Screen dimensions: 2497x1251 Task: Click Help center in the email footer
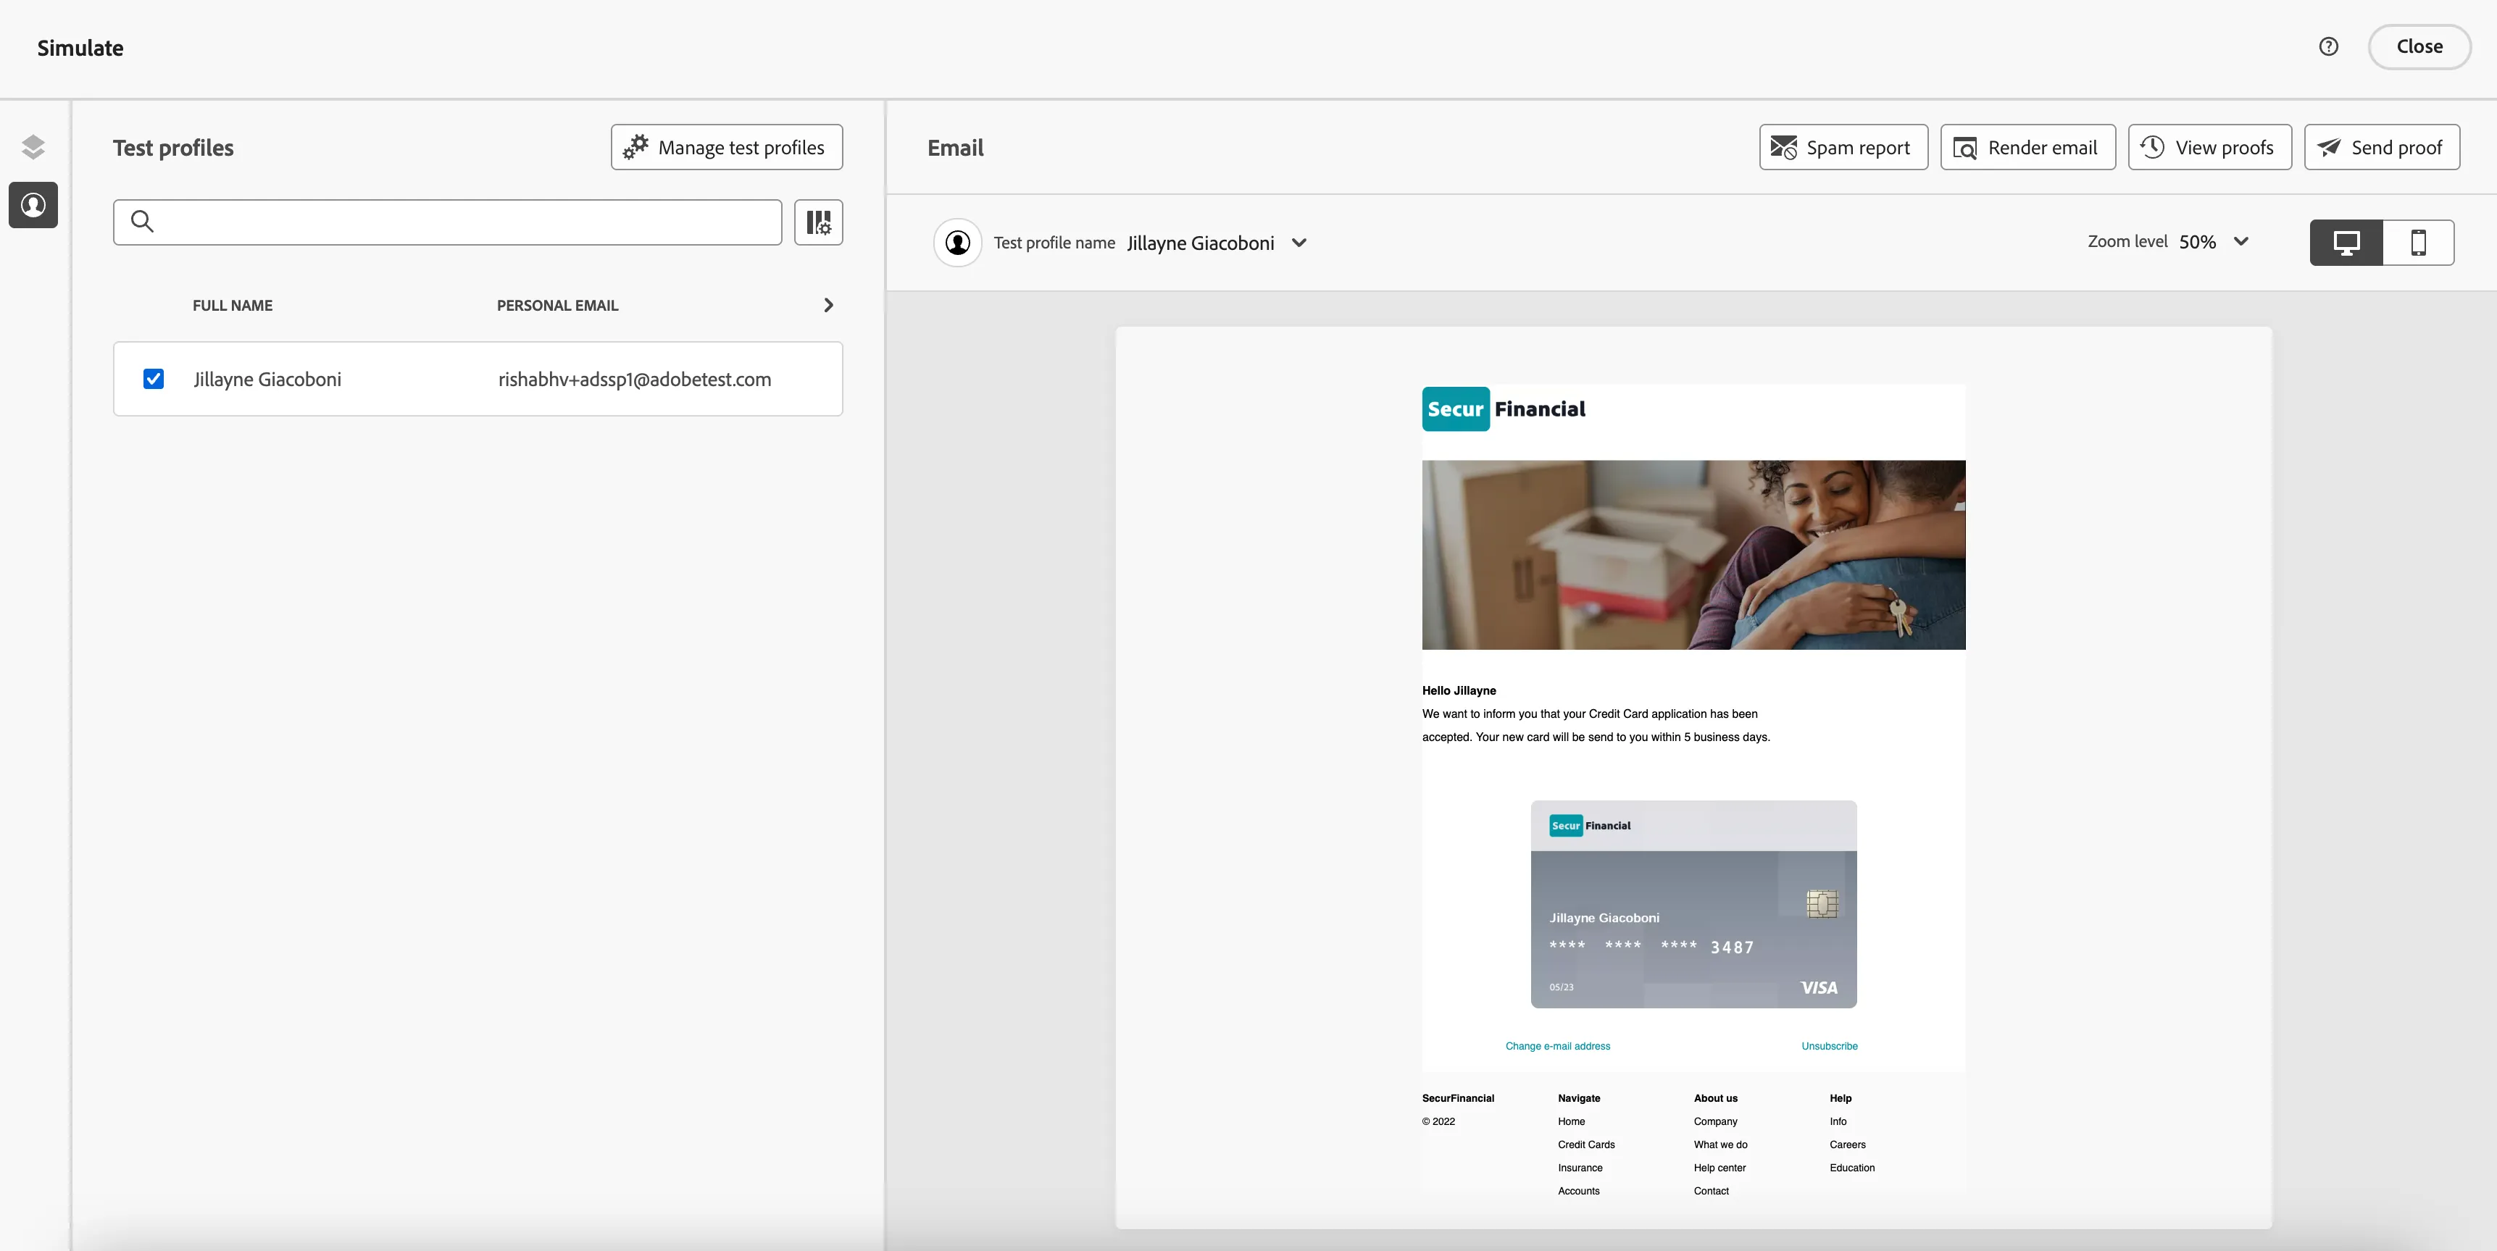[x=1719, y=1168]
